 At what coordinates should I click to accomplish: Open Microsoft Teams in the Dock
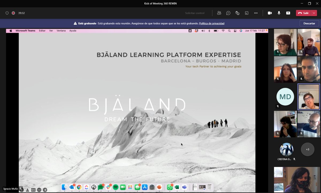tap(184, 187)
